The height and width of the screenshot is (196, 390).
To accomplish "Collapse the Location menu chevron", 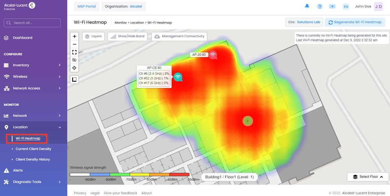I will point(59,127).
